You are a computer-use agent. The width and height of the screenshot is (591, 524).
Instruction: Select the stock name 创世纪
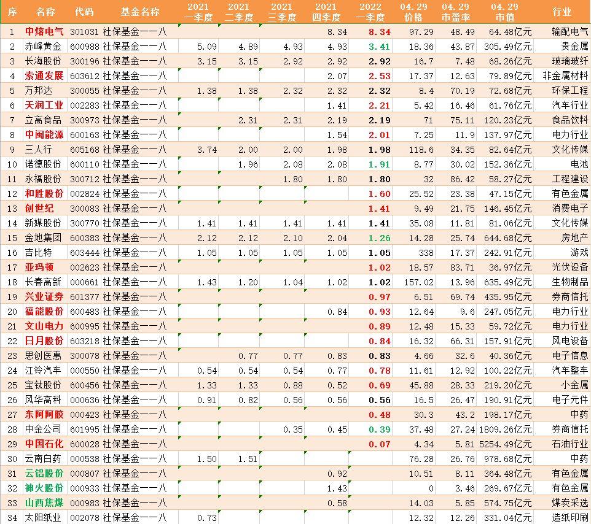point(39,209)
